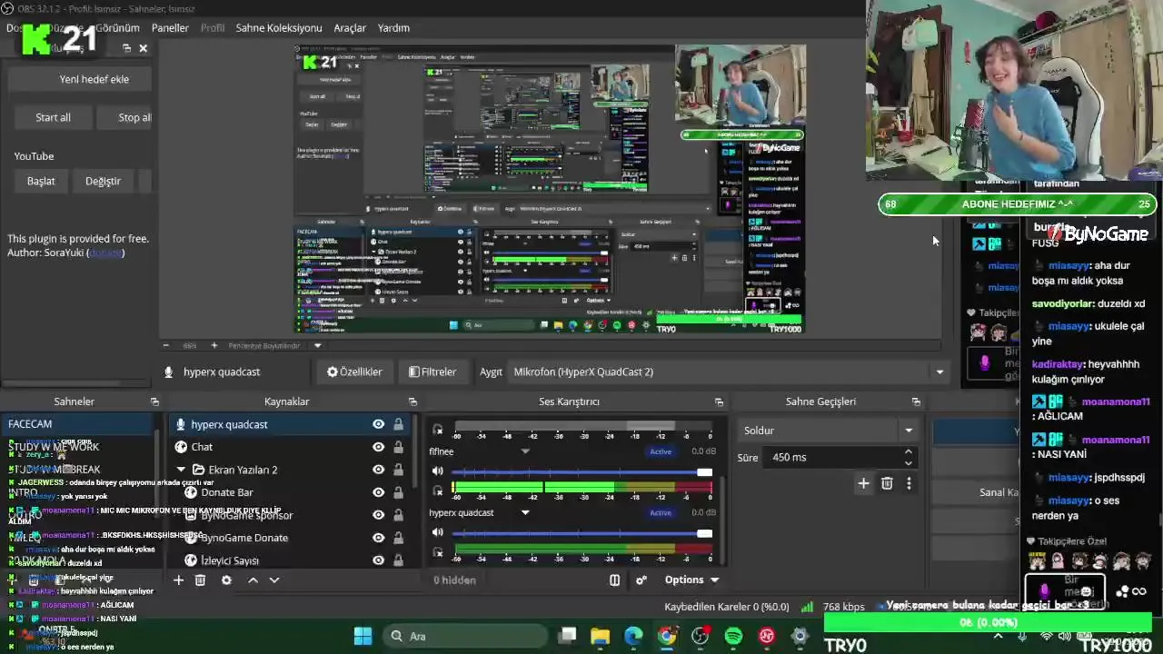Click Yeni hedef ekle button

coord(80,79)
